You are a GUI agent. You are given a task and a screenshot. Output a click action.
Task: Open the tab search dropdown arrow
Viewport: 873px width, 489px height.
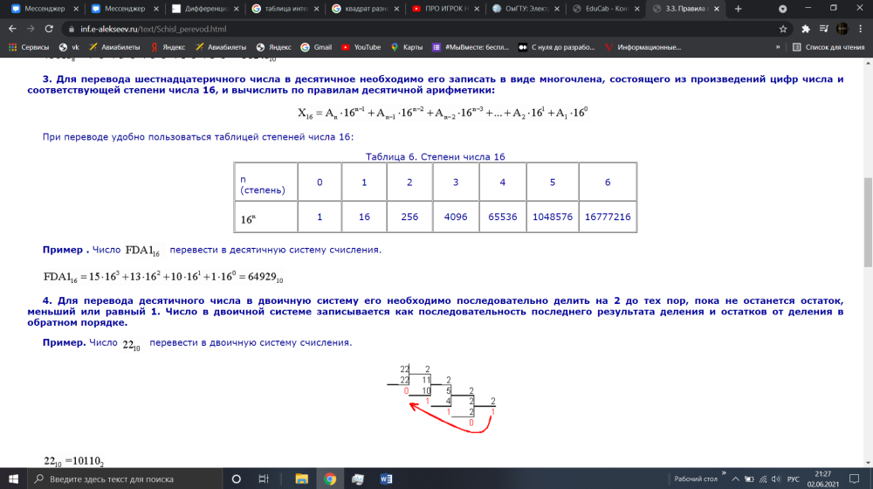coord(782,9)
